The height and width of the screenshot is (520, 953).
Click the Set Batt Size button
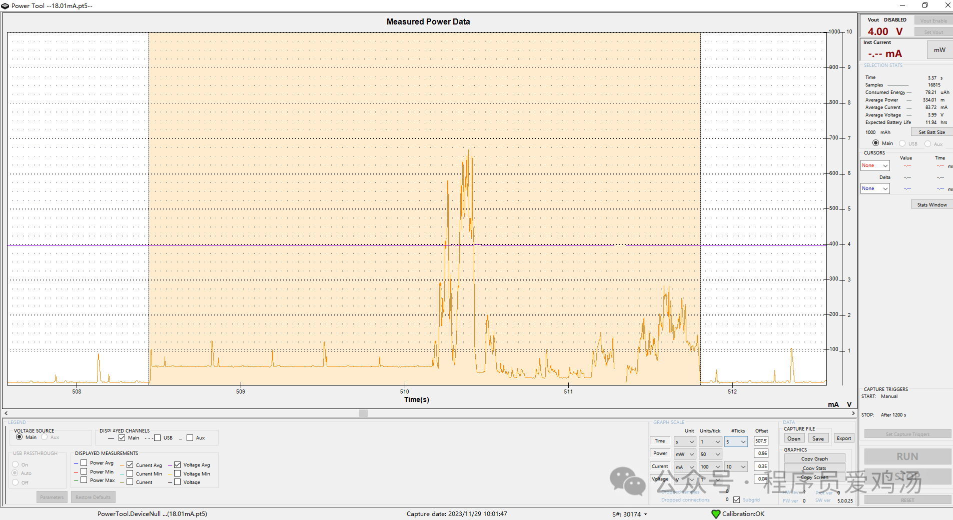click(931, 132)
